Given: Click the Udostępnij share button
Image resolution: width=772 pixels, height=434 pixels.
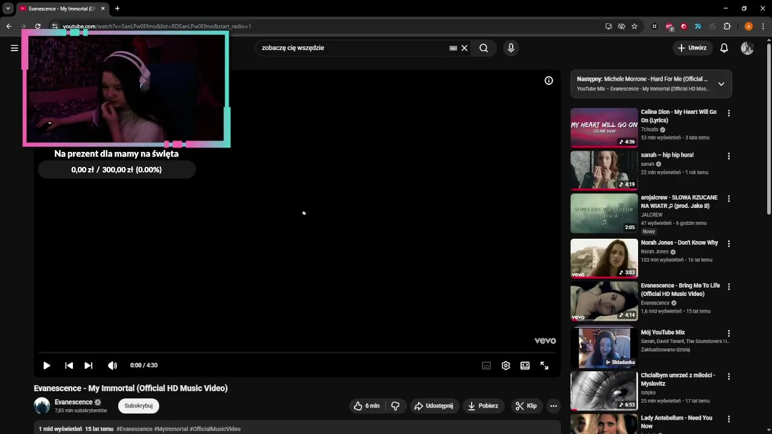Looking at the screenshot, I should pos(434,406).
